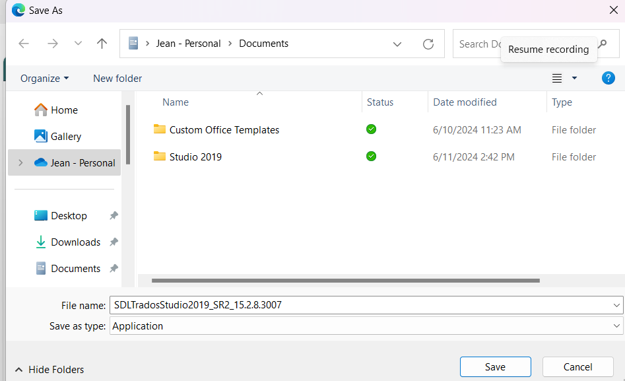Select Jean - Personal in address path
The image size is (625, 381).
(x=188, y=44)
